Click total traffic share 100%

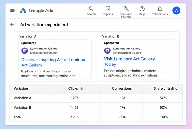[163, 117]
